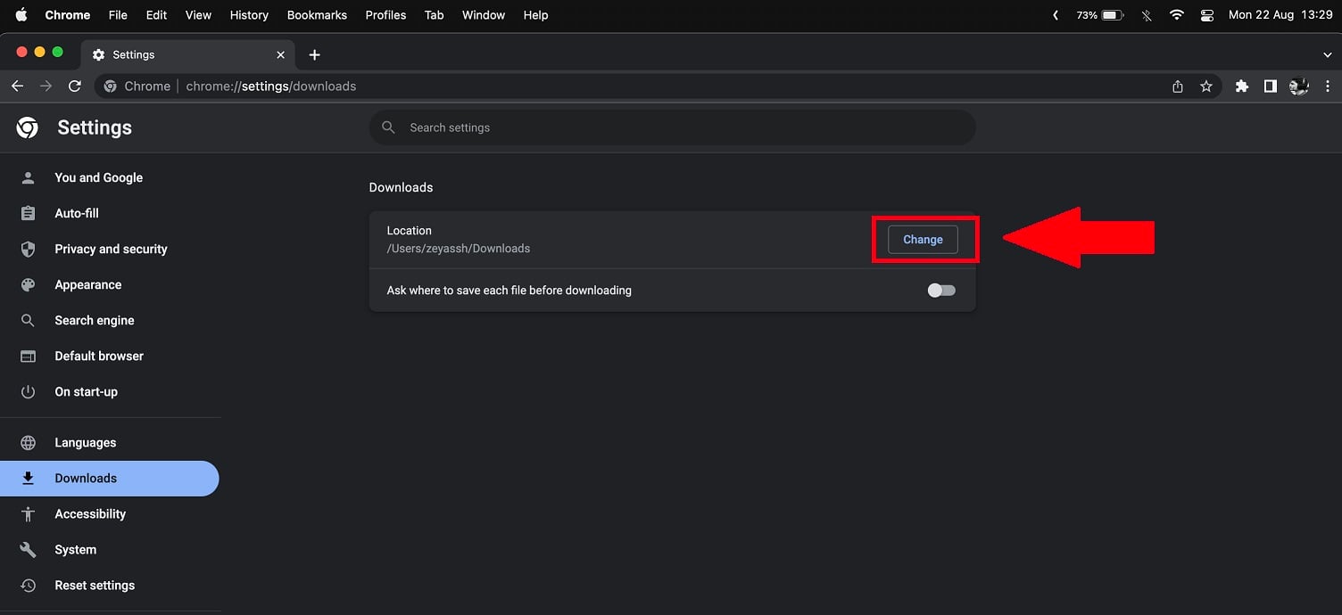Screen dimensions: 1342x615
Task: Click the globe icon beside Languages
Action: pyautogui.click(x=28, y=442)
